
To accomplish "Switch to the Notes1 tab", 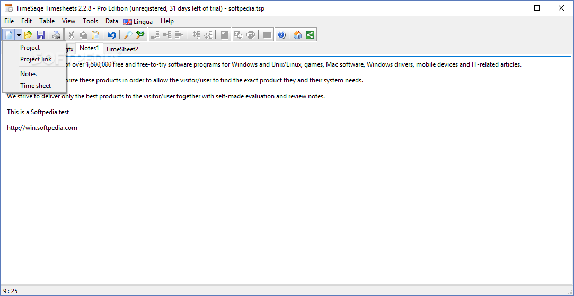I will coord(90,48).
